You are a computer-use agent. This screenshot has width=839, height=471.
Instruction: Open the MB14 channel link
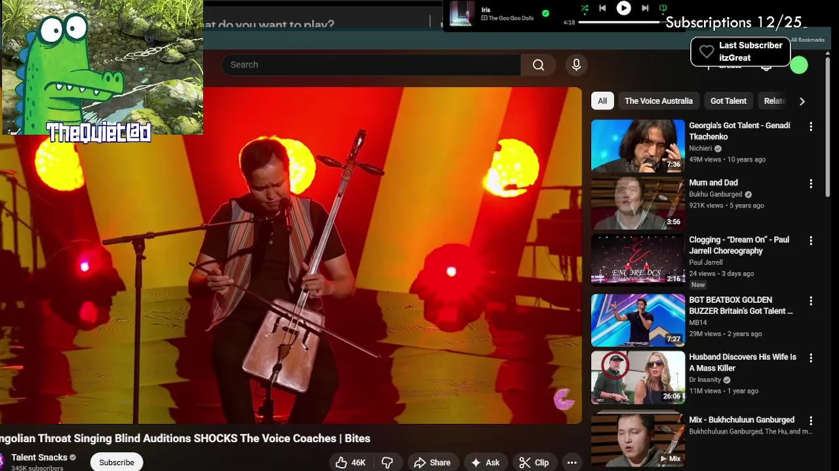coord(697,323)
